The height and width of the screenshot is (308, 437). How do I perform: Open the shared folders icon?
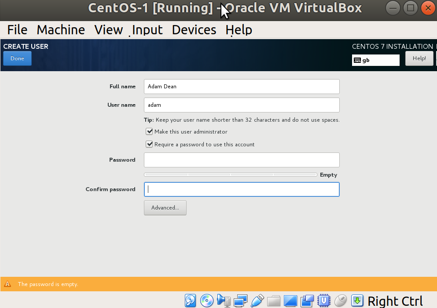(274, 301)
